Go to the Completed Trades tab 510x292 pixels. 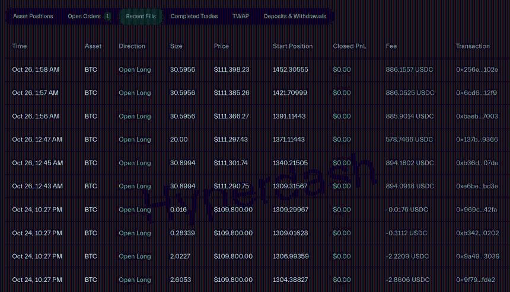point(194,17)
